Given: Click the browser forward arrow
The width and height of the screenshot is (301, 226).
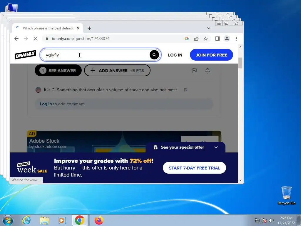Looking at the screenshot, I should (x=26, y=39).
